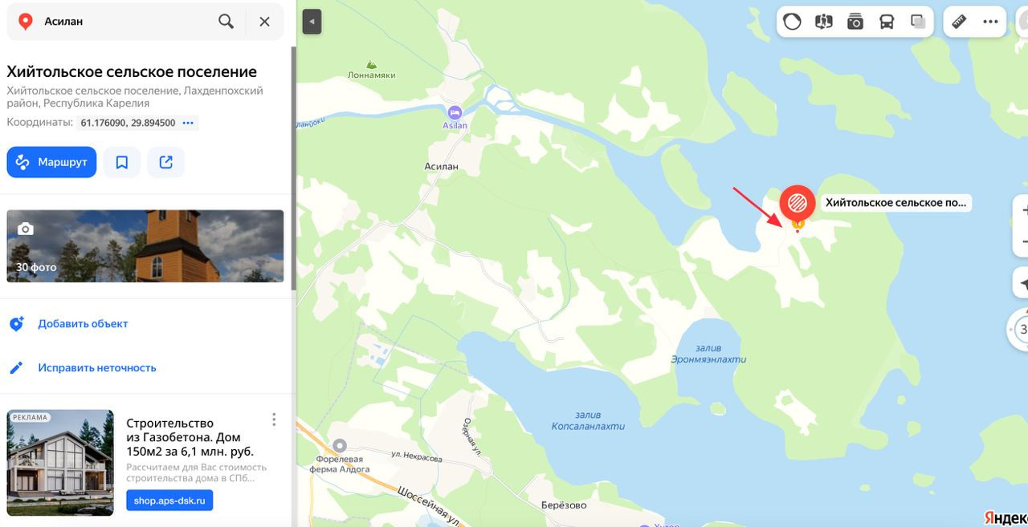Click the Маршрут route button
Viewport: 1028px width, 527px height.
[x=51, y=162]
